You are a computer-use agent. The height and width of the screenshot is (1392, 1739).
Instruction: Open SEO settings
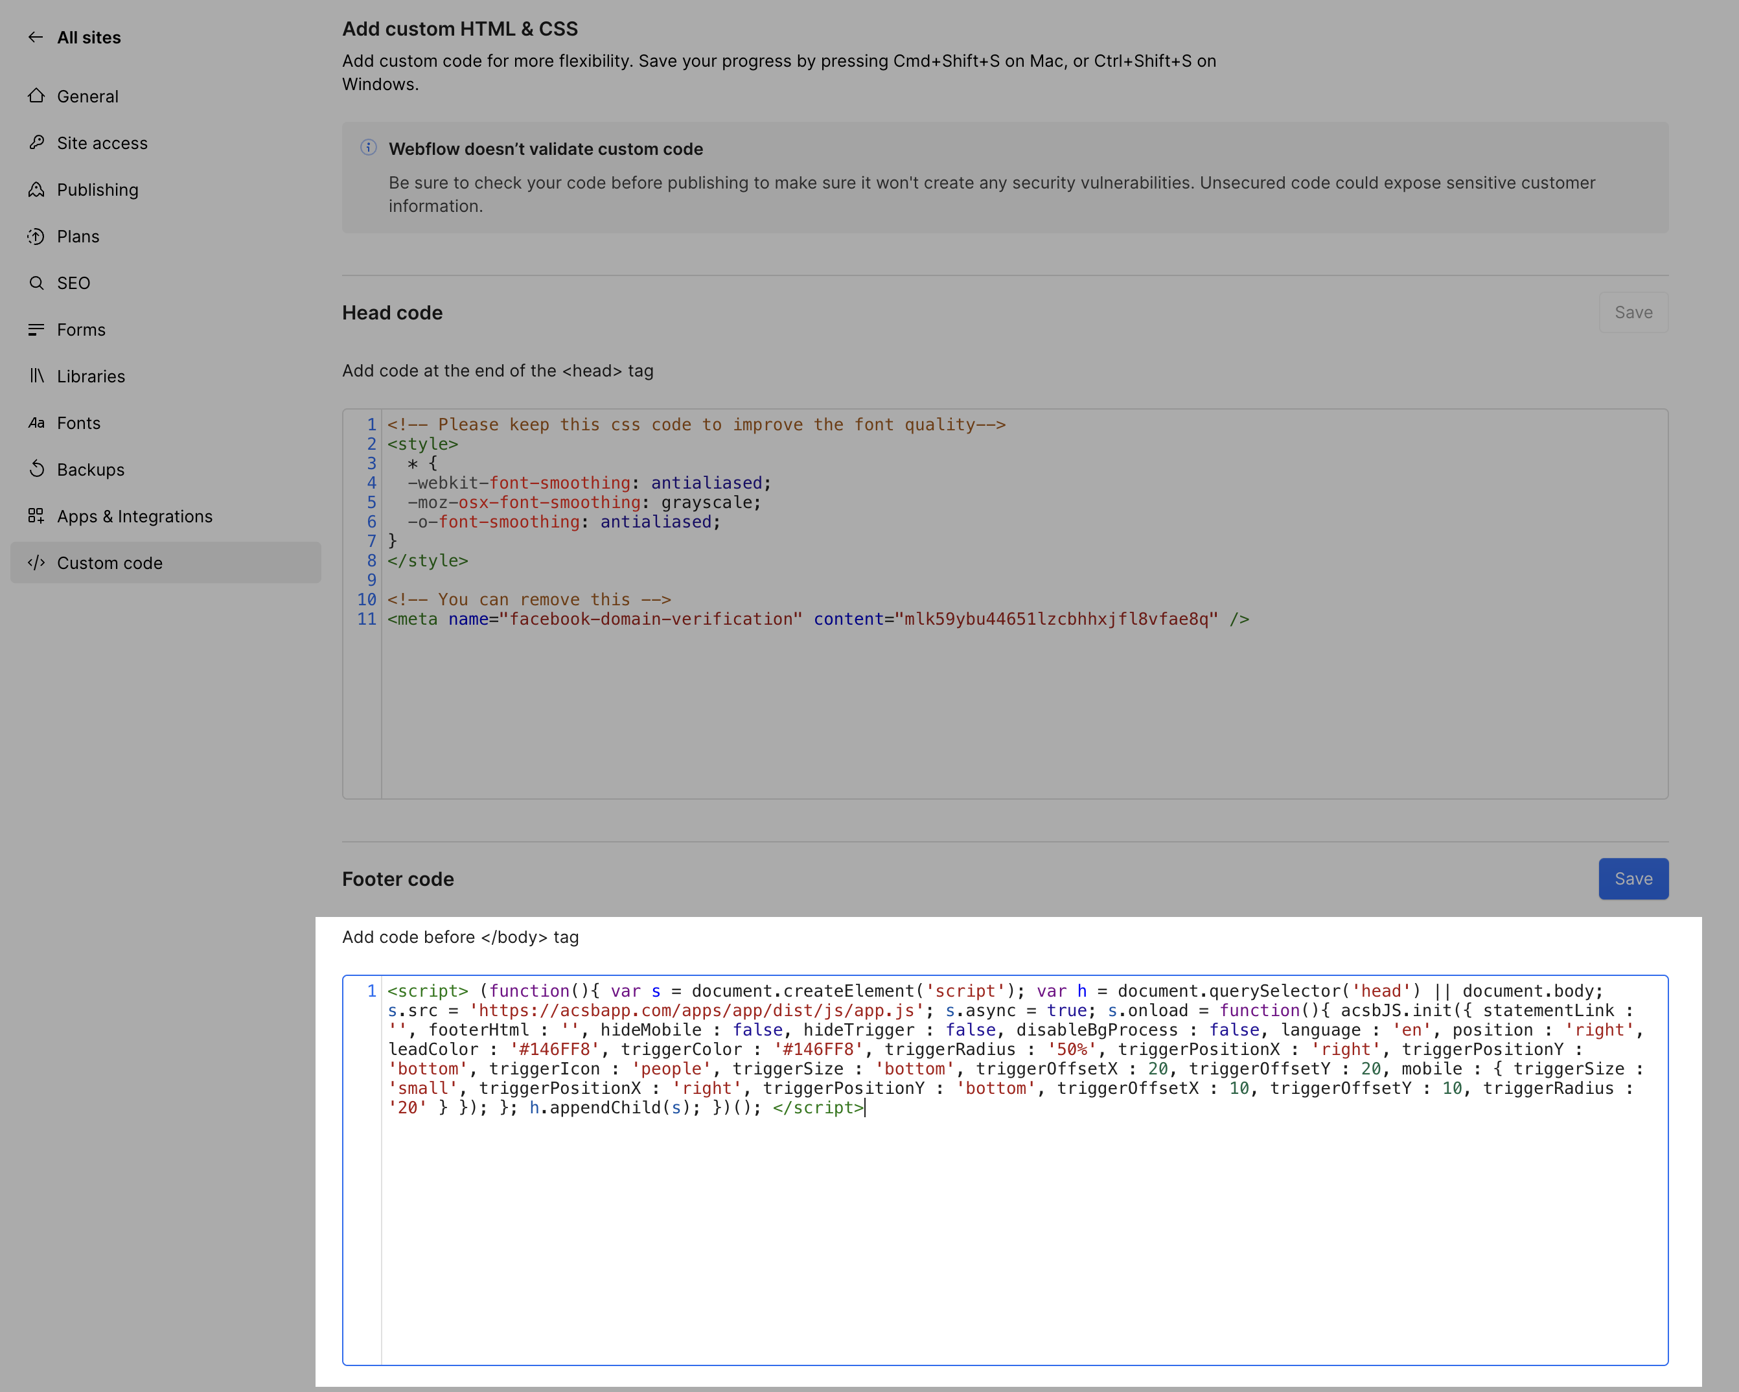coord(165,283)
